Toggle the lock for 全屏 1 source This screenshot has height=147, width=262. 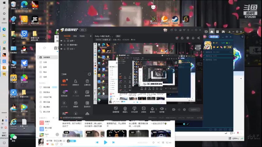(x=65, y=41)
